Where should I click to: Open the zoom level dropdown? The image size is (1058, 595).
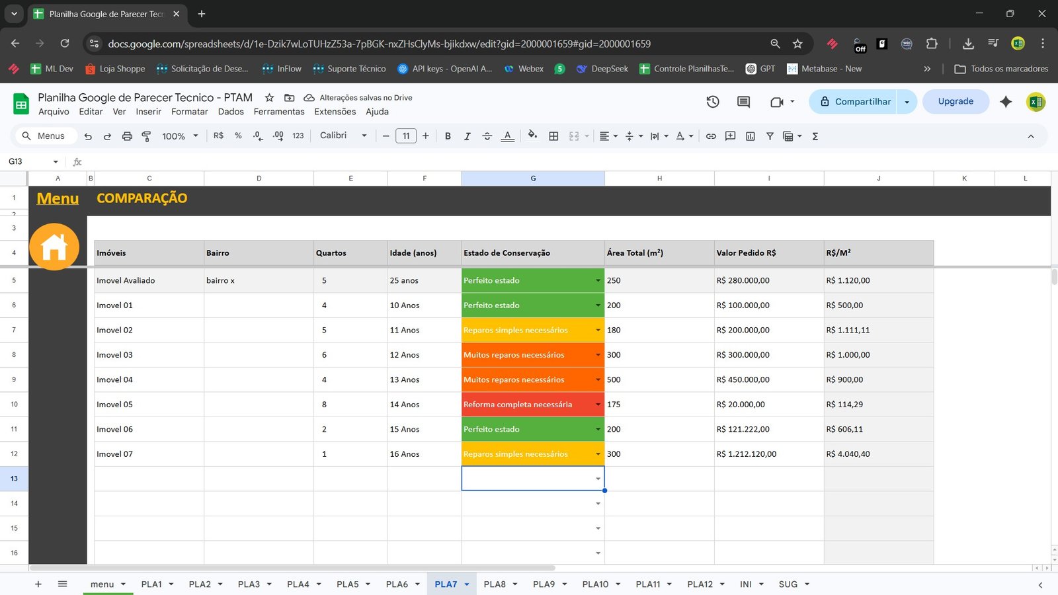pyautogui.click(x=179, y=136)
